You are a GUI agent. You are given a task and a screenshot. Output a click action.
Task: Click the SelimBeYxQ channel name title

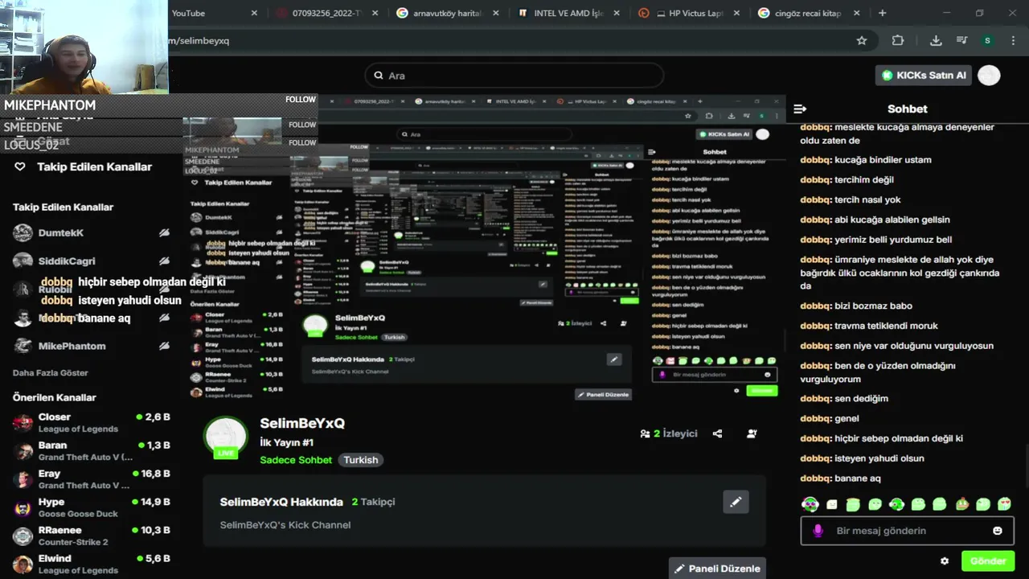pos(302,423)
